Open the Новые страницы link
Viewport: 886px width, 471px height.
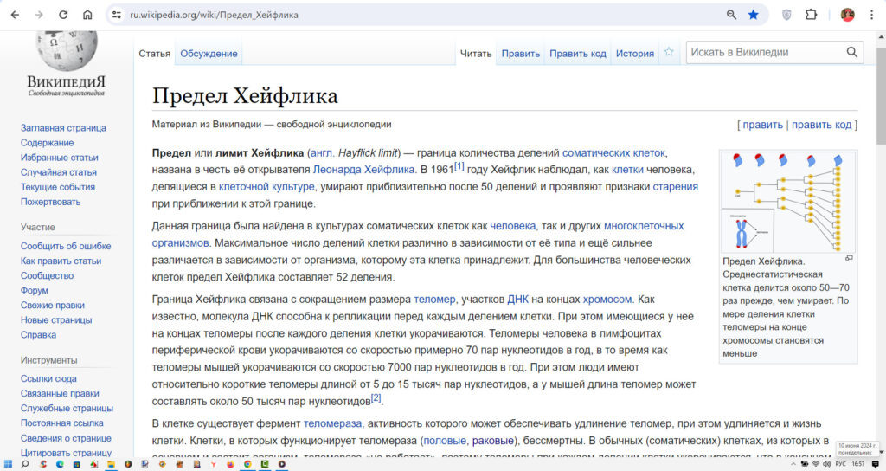[x=56, y=319]
